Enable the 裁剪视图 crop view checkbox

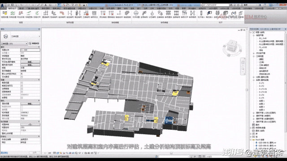[x=22, y=83]
